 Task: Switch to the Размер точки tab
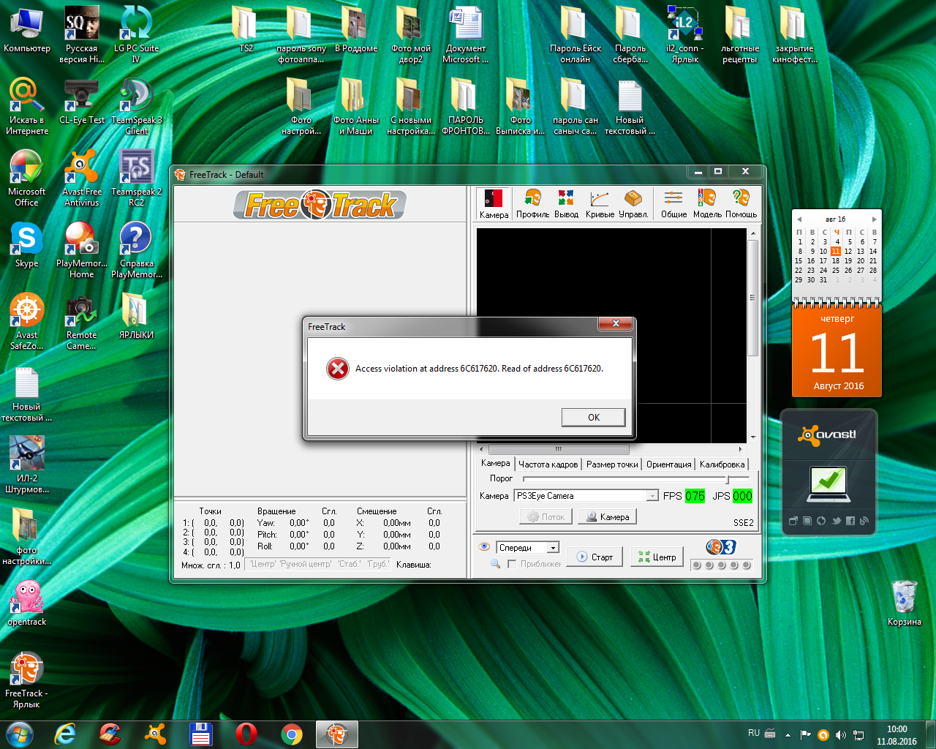tap(612, 464)
